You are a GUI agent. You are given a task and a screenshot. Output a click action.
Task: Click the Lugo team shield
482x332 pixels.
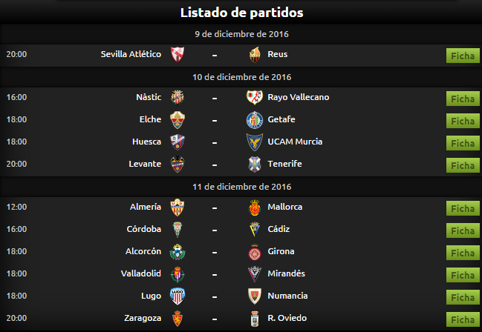(x=178, y=296)
